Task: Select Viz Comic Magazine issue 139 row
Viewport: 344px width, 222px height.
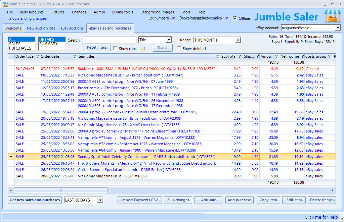Action: point(172,75)
